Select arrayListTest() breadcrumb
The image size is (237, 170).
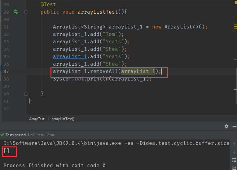click(x=63, y=119)
